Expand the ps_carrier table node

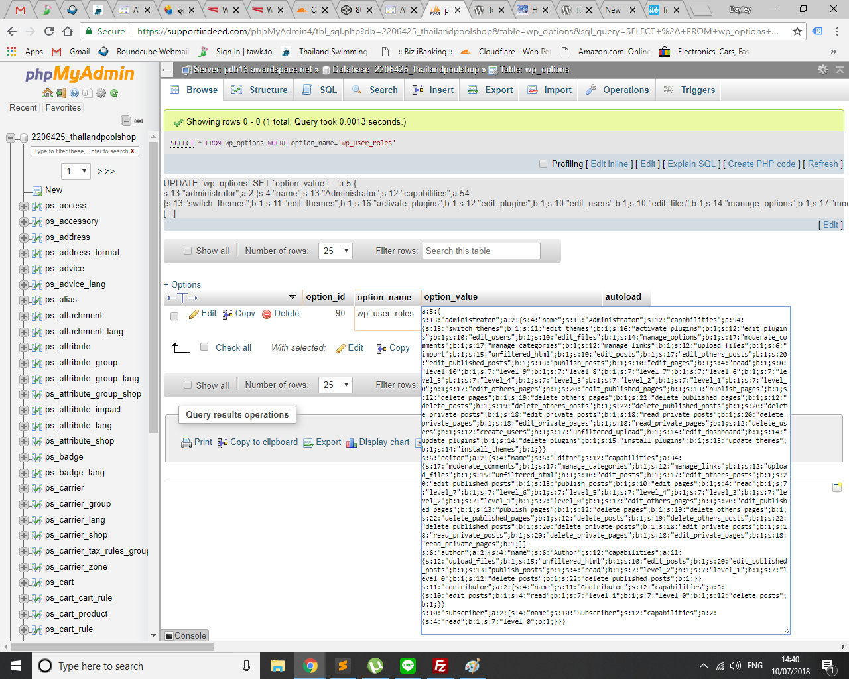(x=24, y=488)
